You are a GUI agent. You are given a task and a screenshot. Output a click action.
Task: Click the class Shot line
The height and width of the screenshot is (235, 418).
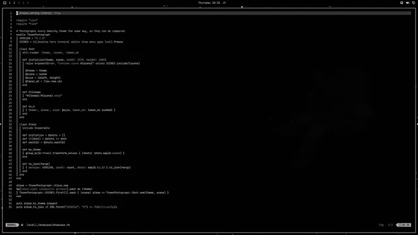point(27,49)
